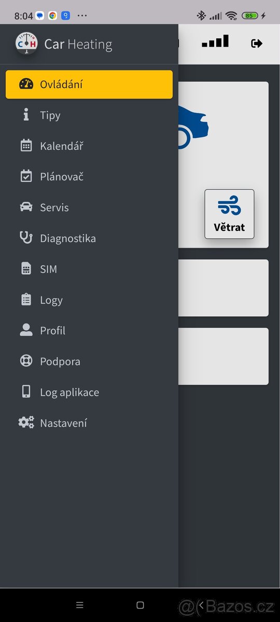
Task: Select the Plánovač checked-calendar icon
Action: tap(26, 176)
